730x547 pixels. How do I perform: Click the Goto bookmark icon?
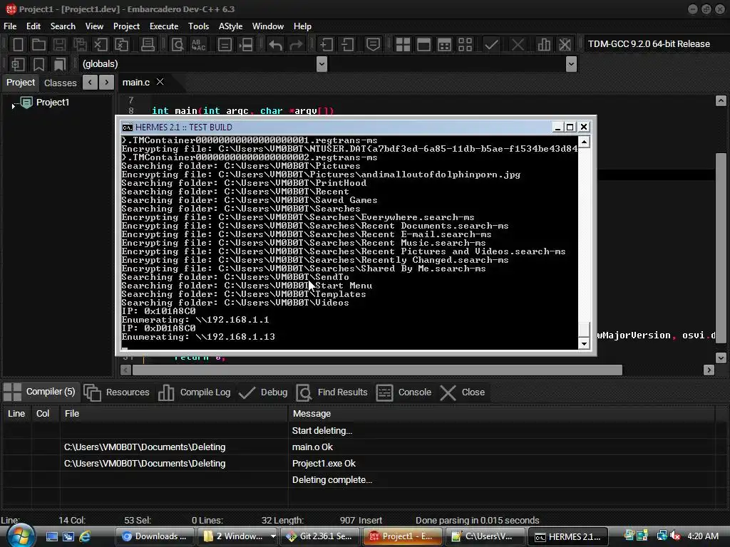click(x=59, y=64)
